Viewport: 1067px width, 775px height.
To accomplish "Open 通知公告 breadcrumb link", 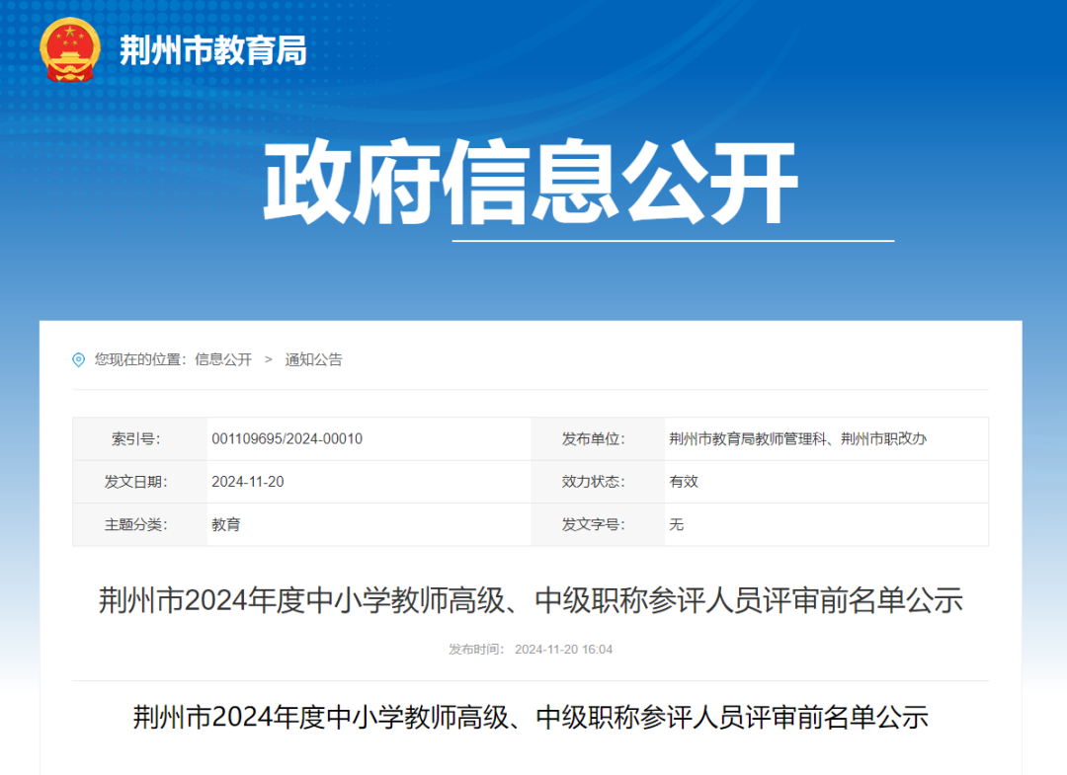I will click(314, 359).
